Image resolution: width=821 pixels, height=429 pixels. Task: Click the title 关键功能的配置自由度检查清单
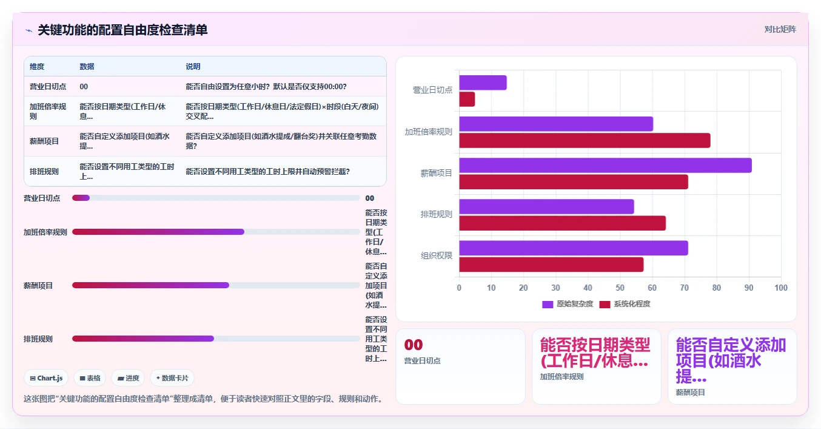click(x=122, y=30)
